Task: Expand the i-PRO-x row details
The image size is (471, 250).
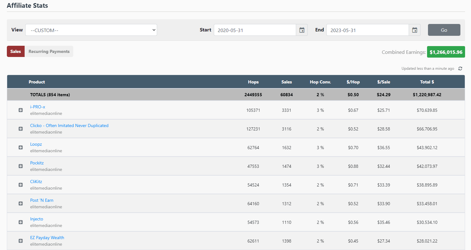Action: (x=21, y=110)
